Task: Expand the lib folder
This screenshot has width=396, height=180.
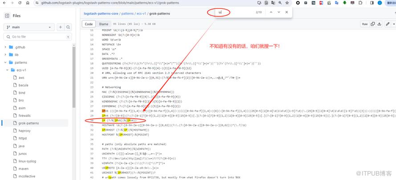Action: click(5, 55)
